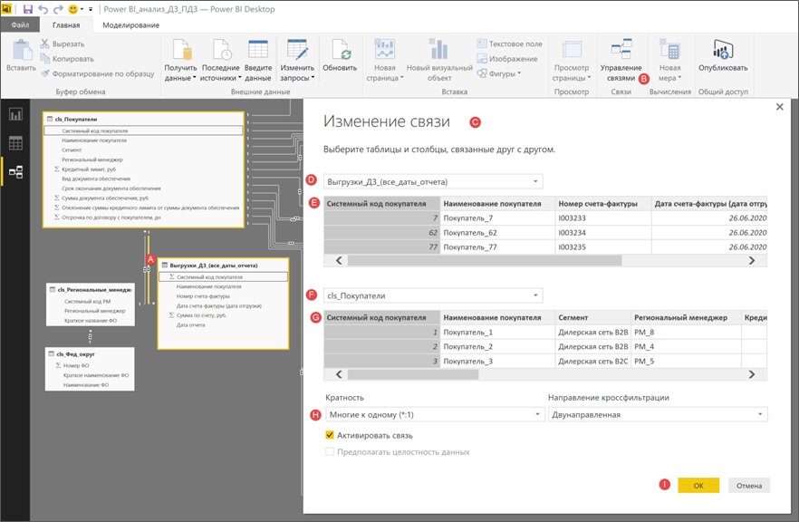Screen dimensions: 799x522
Task: Confirm with the ОК button
Action: [x=698, y=486]
